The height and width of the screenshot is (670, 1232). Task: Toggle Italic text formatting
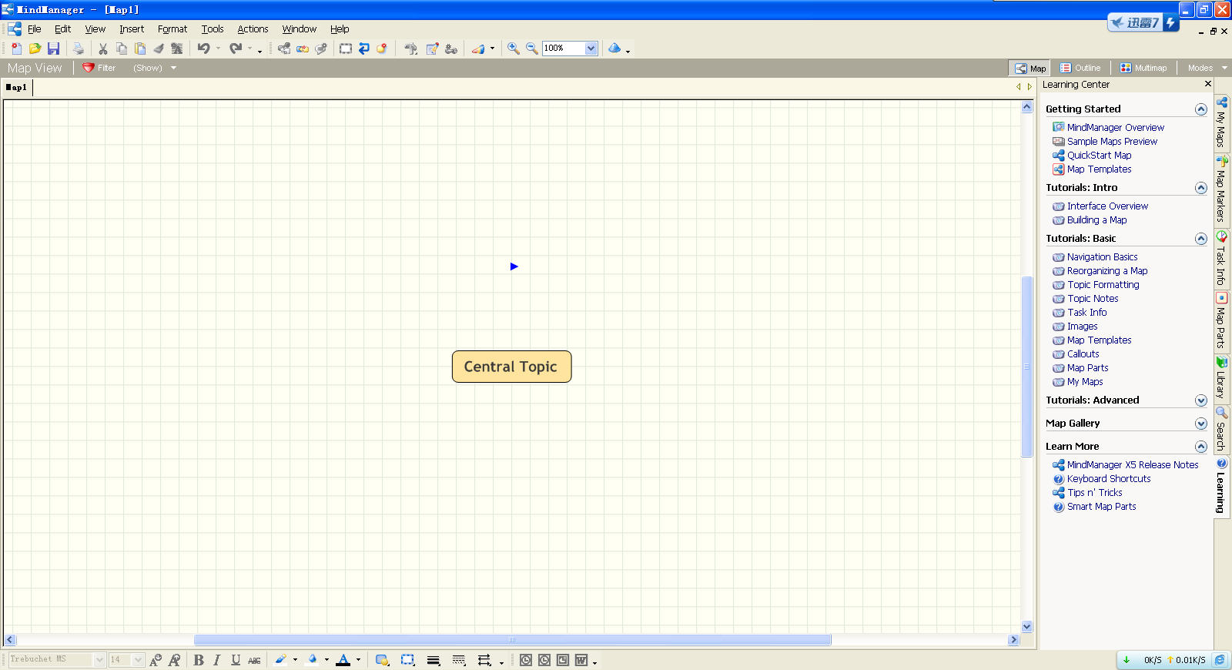217,660
